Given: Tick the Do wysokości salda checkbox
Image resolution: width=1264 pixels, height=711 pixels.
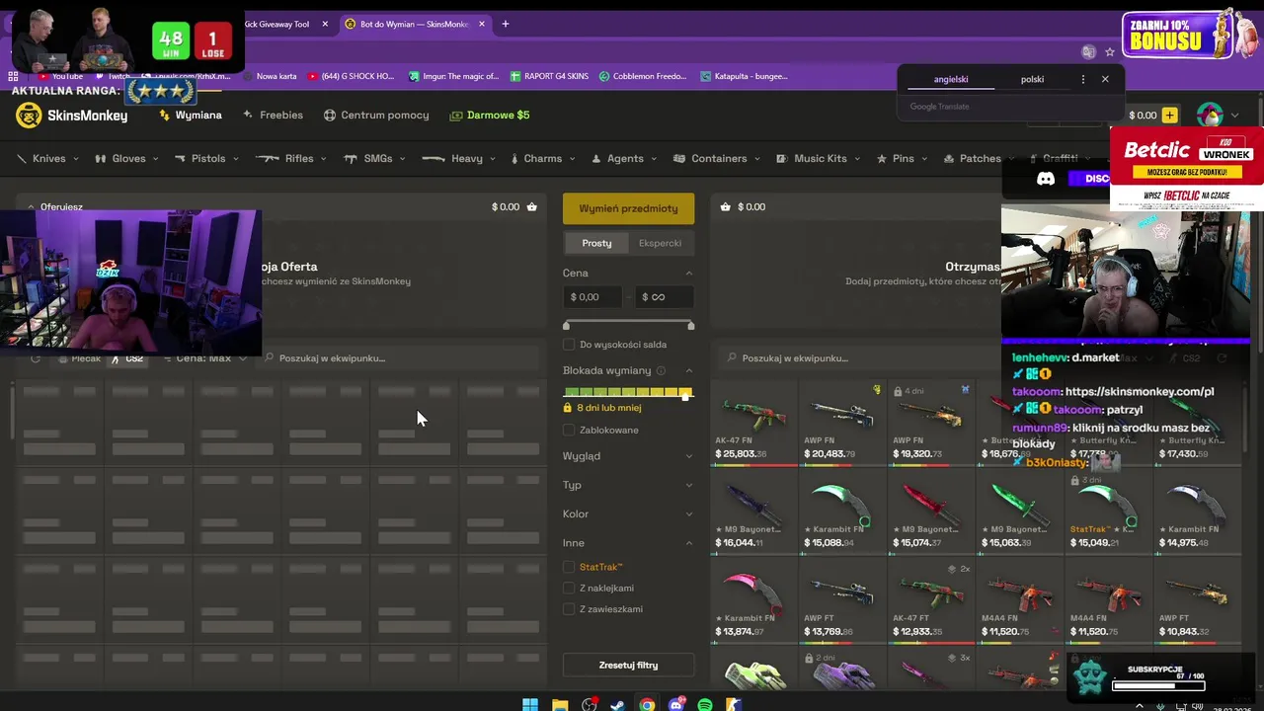Looking at the screenshot, I should 569,345.
